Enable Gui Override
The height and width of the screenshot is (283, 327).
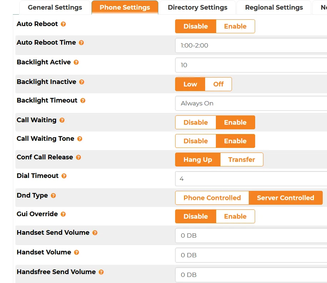click(236, 217)
